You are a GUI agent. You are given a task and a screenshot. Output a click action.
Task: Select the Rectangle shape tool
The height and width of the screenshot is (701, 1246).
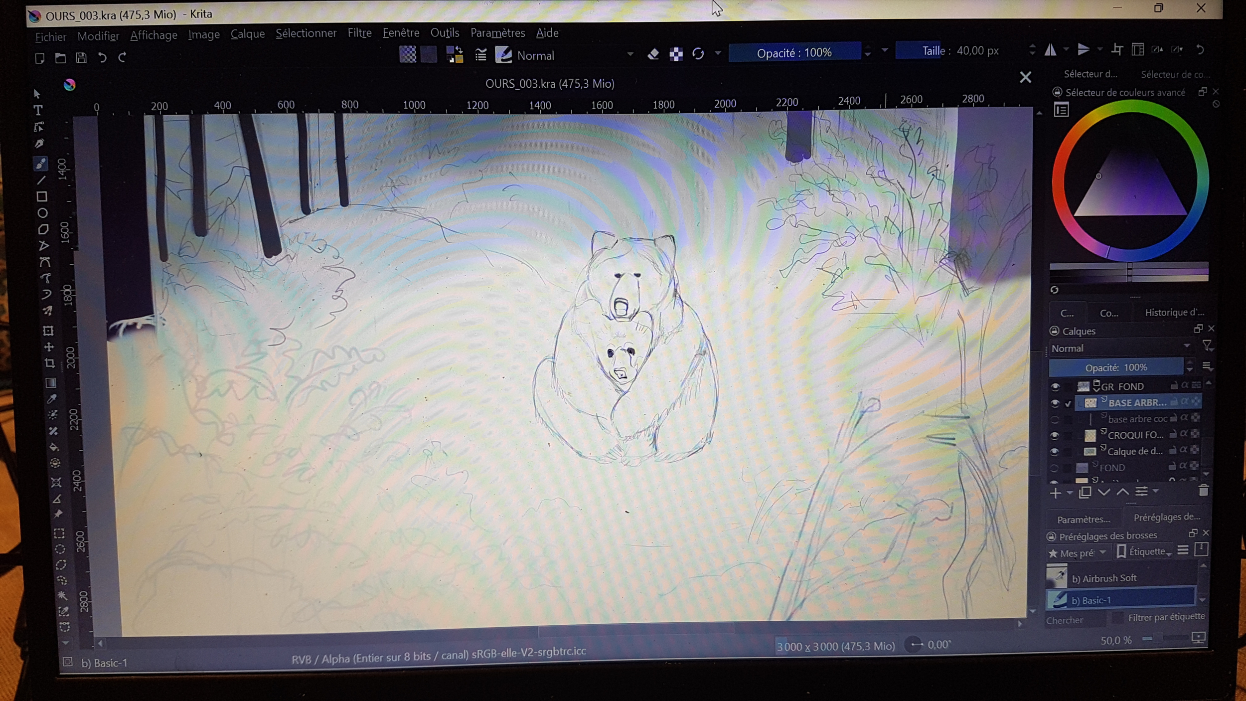tap(42, 196)
